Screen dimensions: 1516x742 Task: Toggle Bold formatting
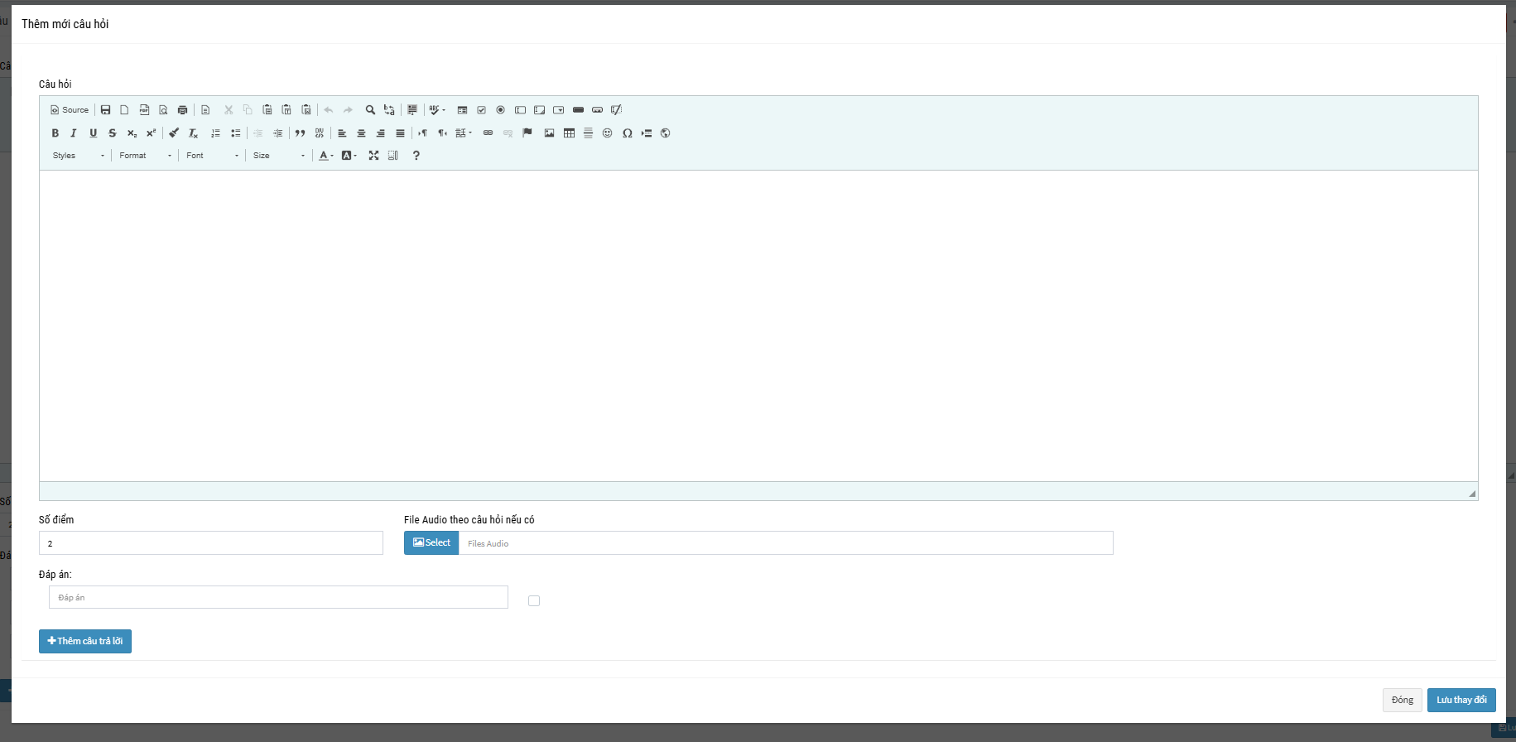pyautogui.click(x=55, y=133)
